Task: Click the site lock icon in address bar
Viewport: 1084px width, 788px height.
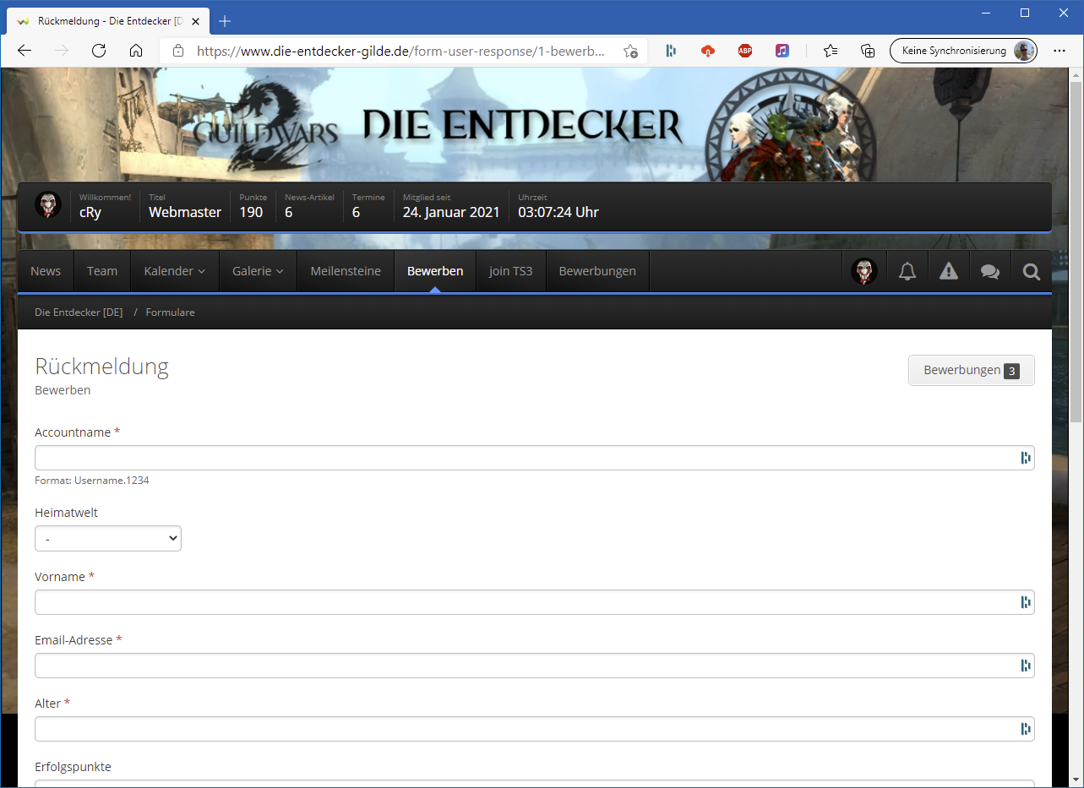Action: (177, 51)
